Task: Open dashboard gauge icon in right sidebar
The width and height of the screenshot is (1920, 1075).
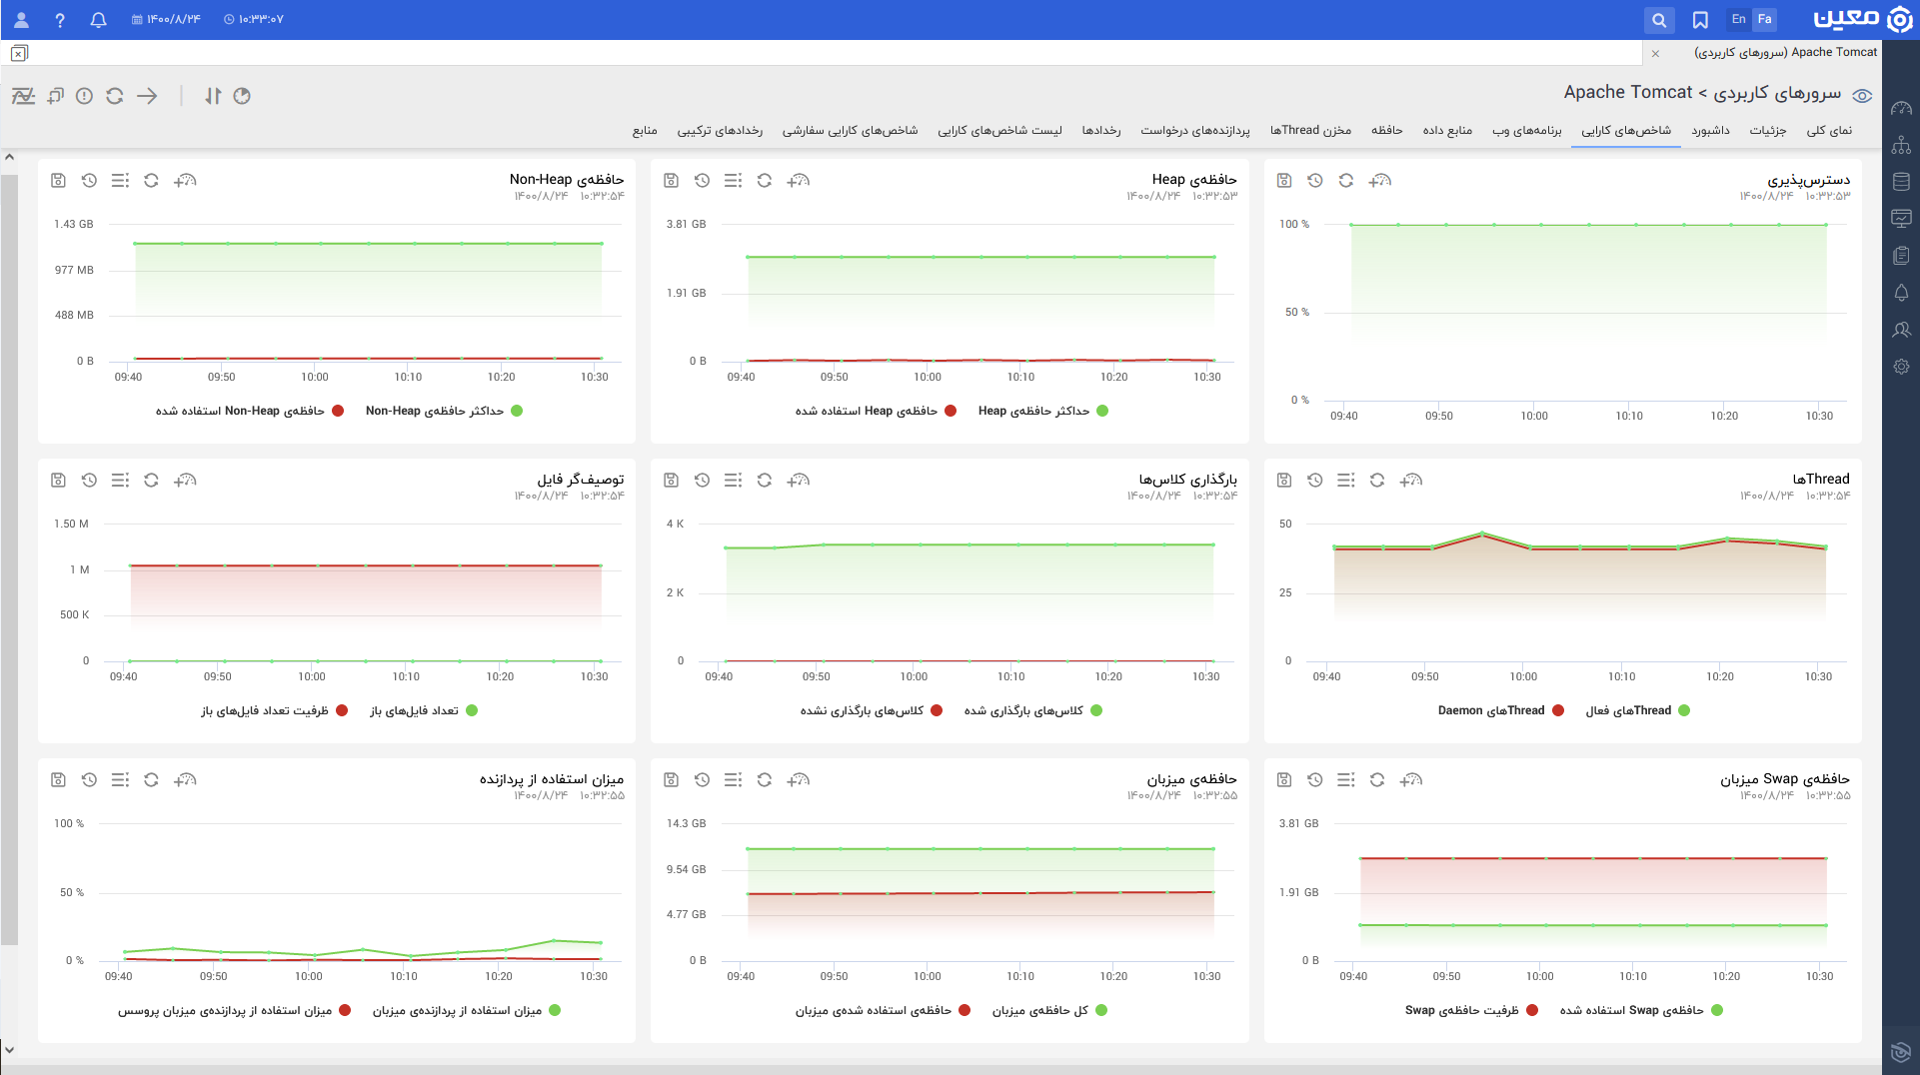Action: coord(1901,109)
